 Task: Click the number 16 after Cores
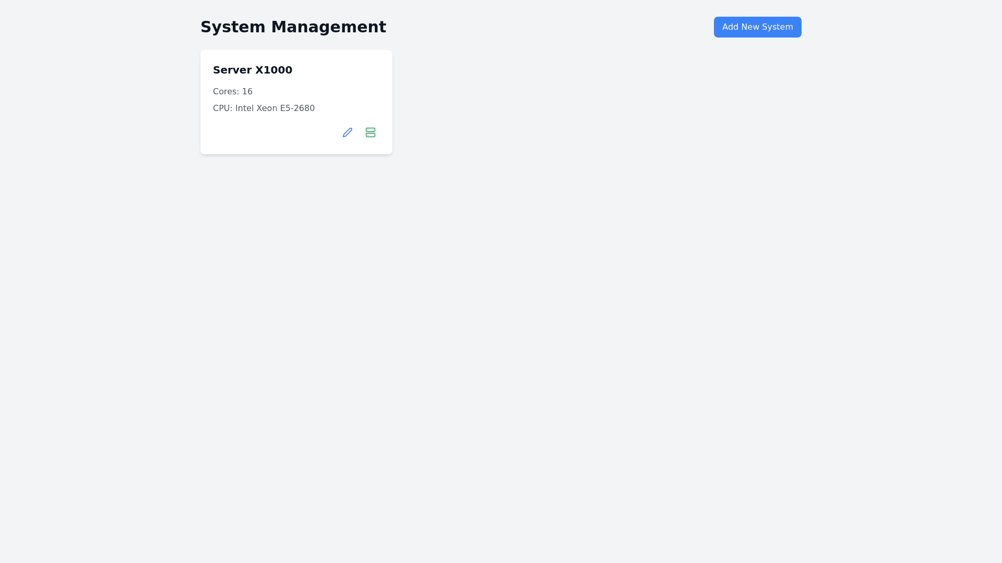click(247, 92)
